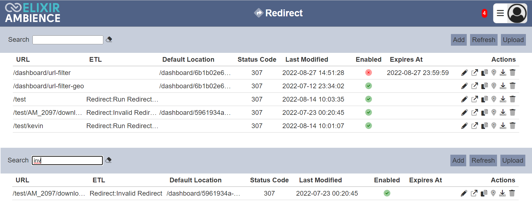Click Upload button beside the empty search
The height and width of the screenshot is (202, 532).
(x=513, y=40)
